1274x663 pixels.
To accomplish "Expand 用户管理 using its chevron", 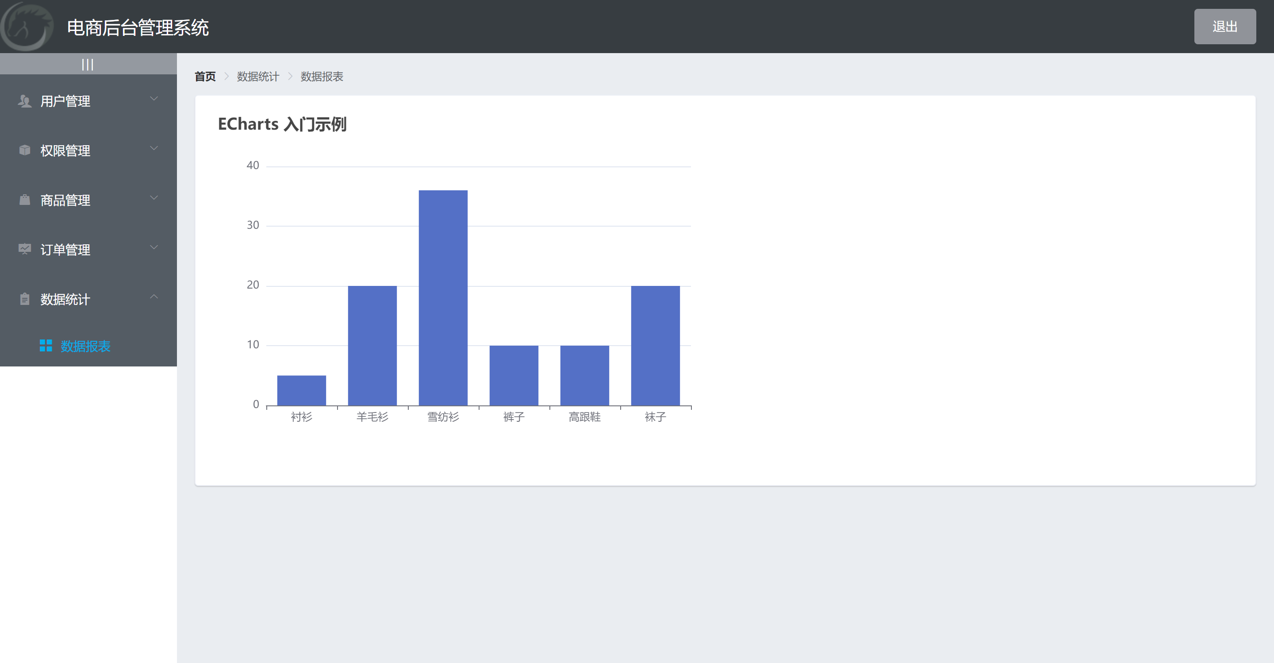I will [x=154, y=99].
